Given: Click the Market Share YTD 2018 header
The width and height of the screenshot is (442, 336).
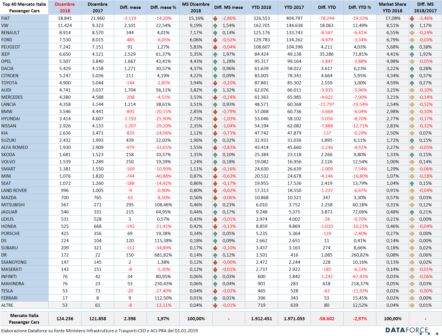Looking at the screenshot, I should (x=393, y=7).
